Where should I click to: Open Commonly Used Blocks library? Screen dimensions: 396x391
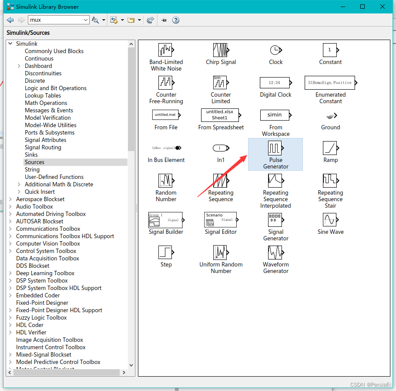pyautogui.click(x=54, y=51)
